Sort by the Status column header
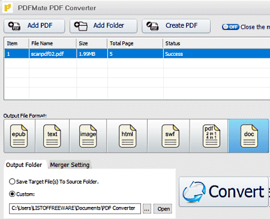Viewport: 270px width, 219px height. pos(217,43)
